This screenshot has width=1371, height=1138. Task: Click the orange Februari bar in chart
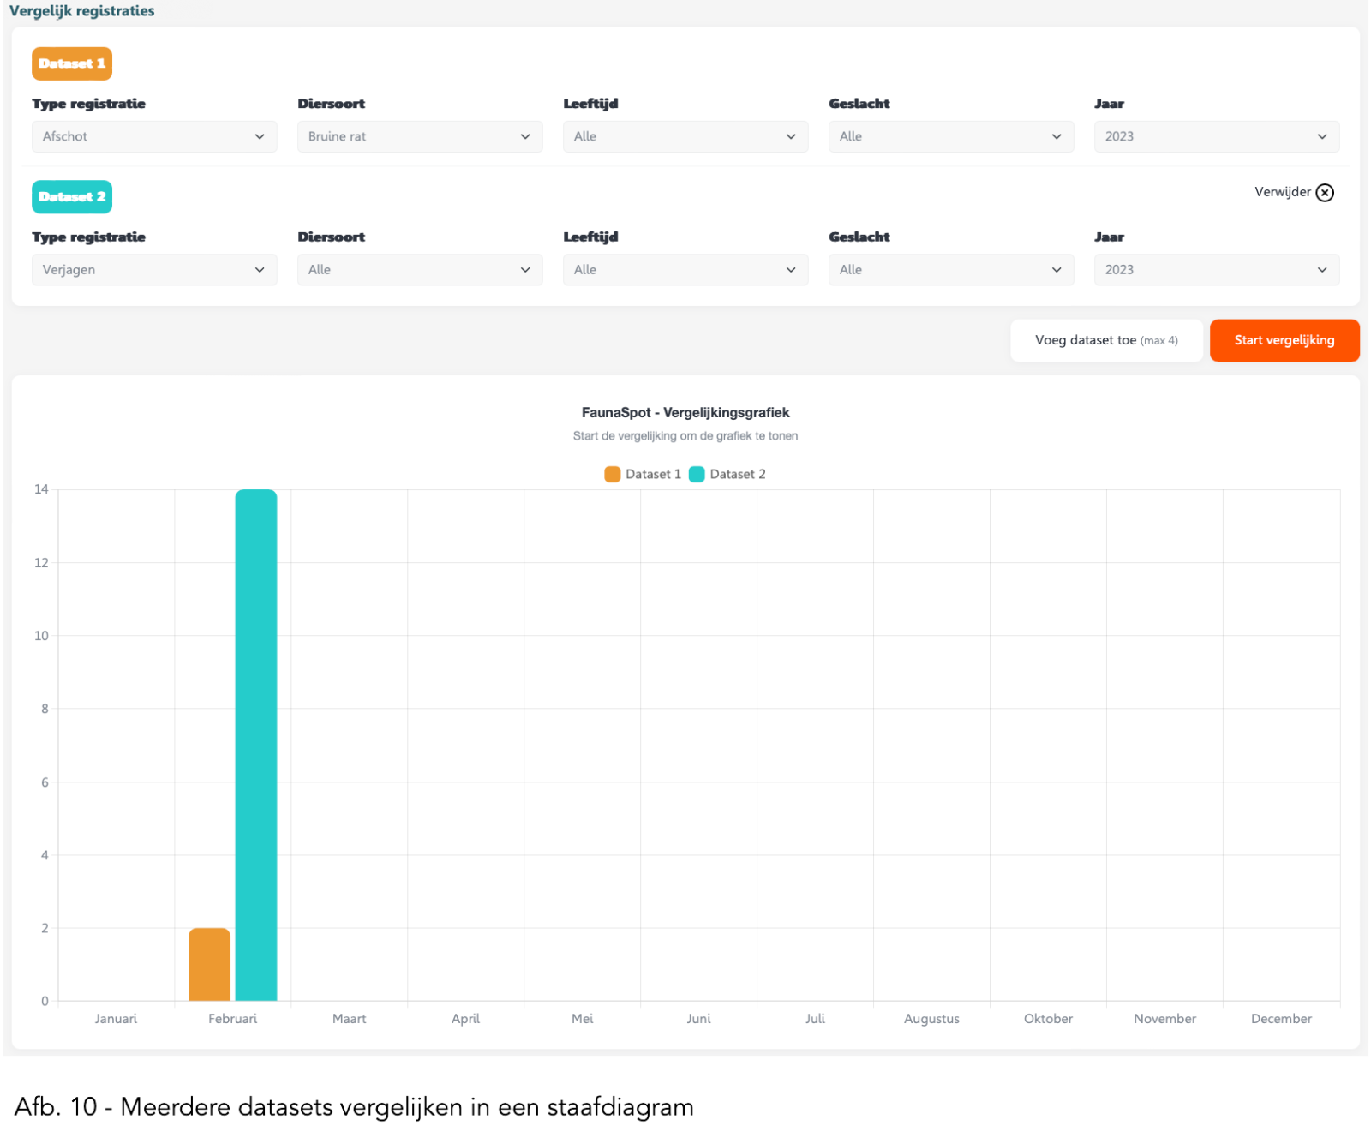click(x=209, y=965)
